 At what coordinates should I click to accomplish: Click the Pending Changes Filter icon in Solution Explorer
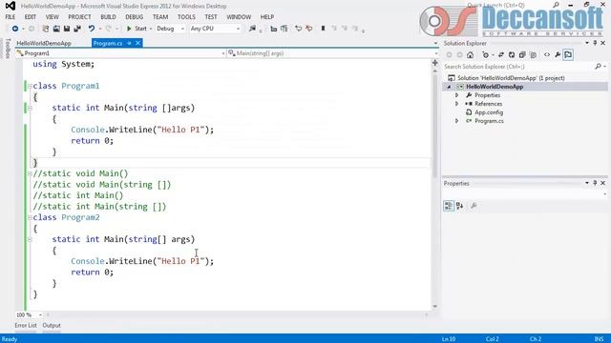click(486, 55)
